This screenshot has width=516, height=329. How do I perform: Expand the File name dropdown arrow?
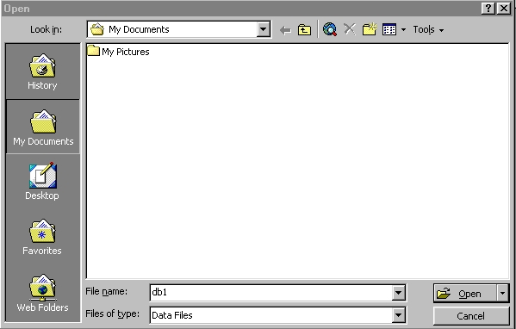[398, 293]
